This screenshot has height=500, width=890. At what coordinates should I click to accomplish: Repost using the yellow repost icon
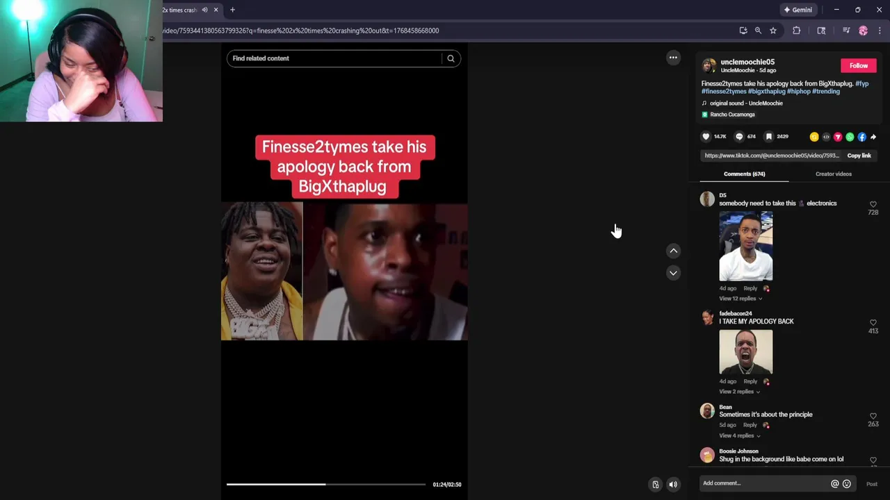tap(814, 137)
